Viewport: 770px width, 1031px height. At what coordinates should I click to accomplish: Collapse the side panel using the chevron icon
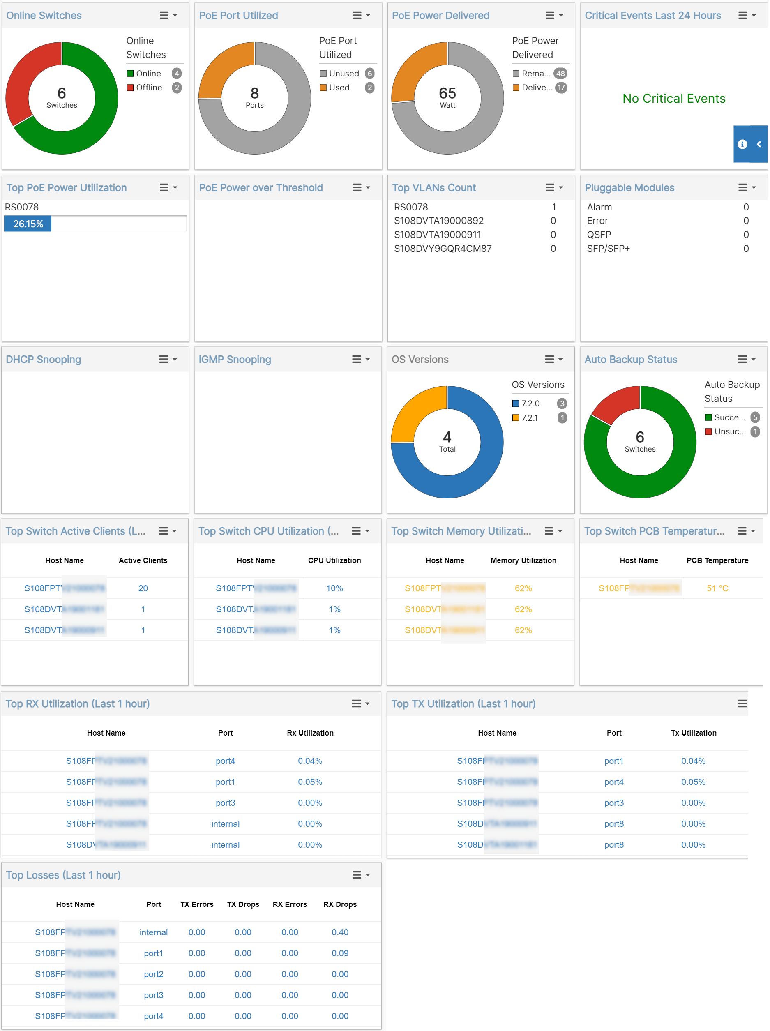click(x=759, y=145)
